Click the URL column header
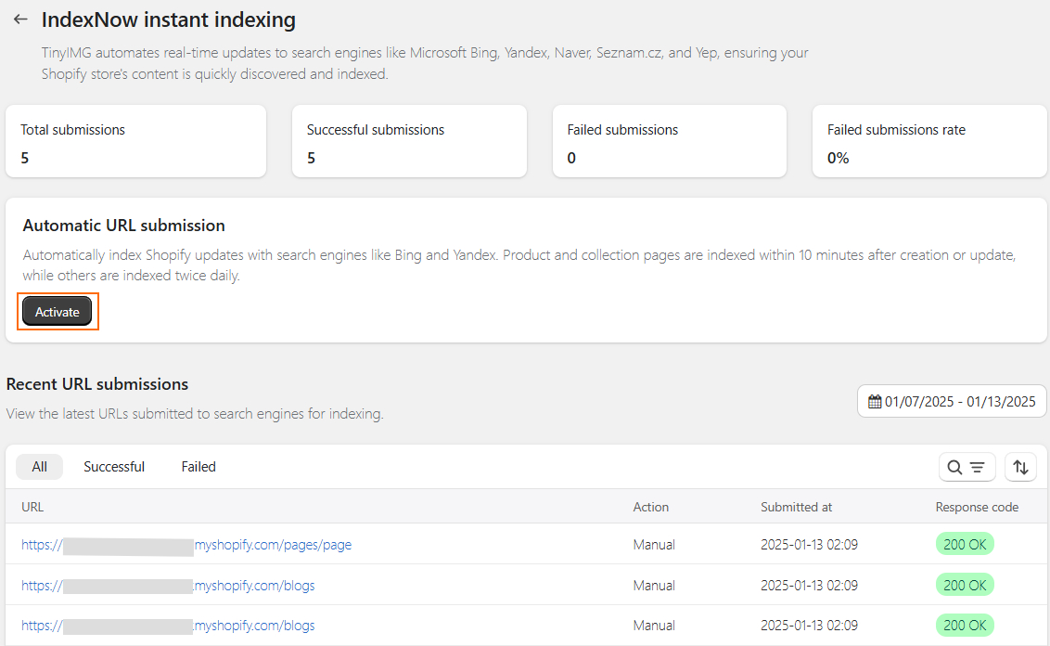Viewport: 1050px width, 646px height. 32,507
